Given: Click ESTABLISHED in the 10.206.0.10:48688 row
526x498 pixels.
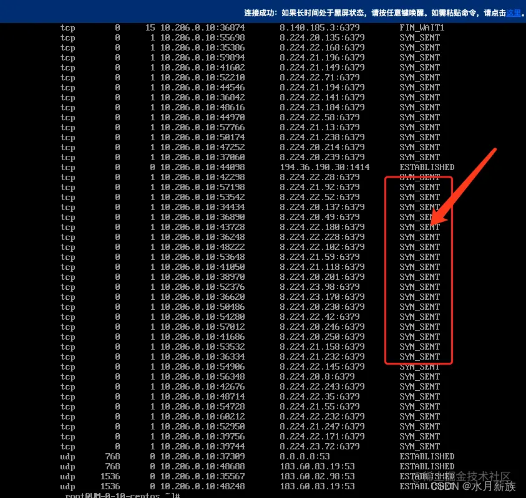Looking at the screenshot, I should pos(427,466).
